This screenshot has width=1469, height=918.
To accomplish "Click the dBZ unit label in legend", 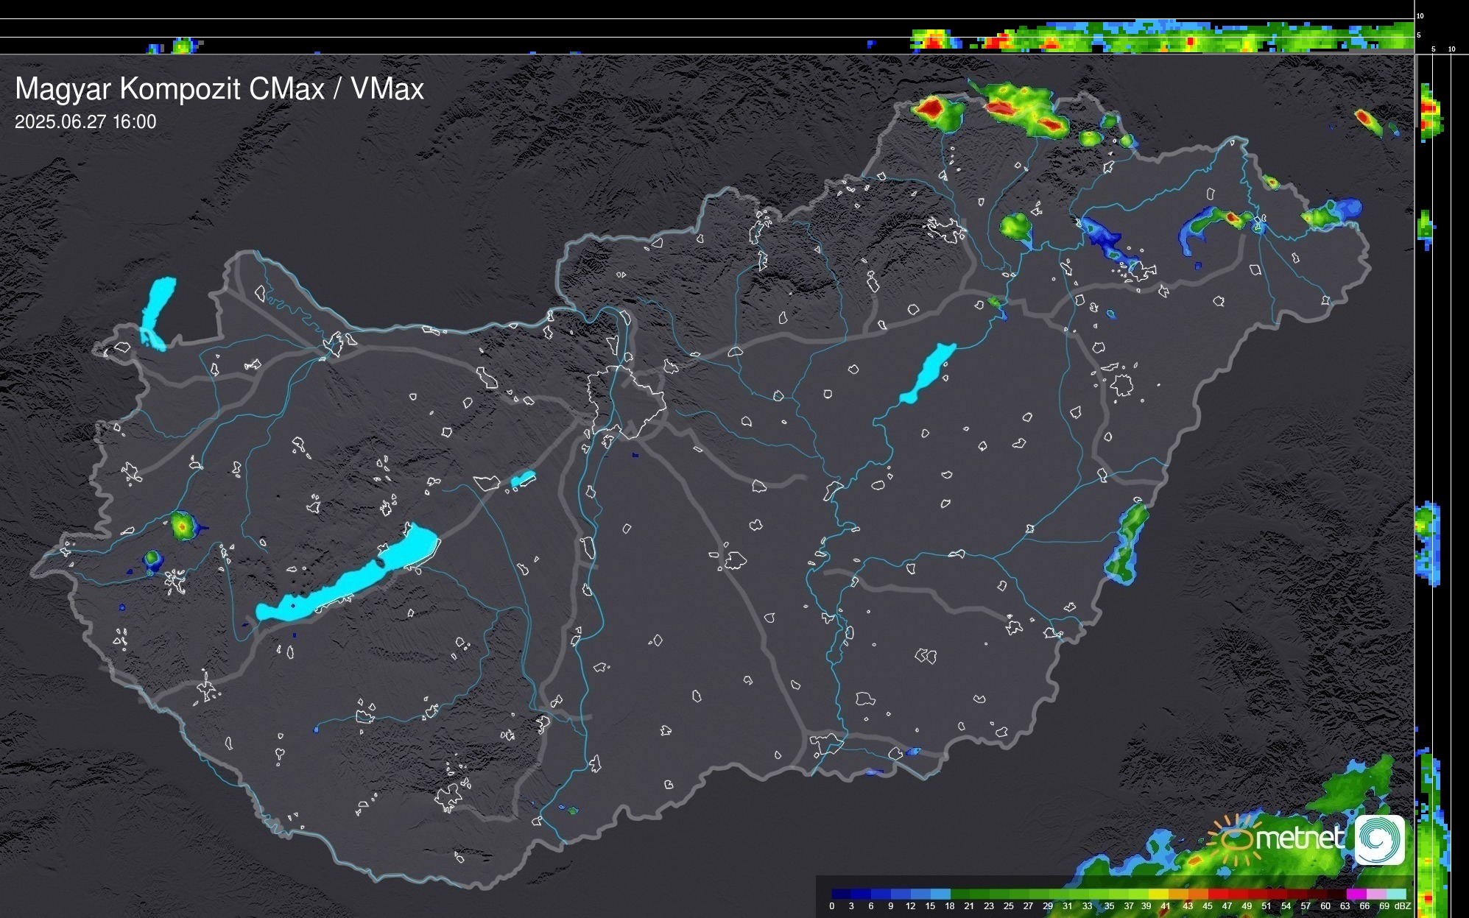I will pyautogui.click(x=1402, y=906).
